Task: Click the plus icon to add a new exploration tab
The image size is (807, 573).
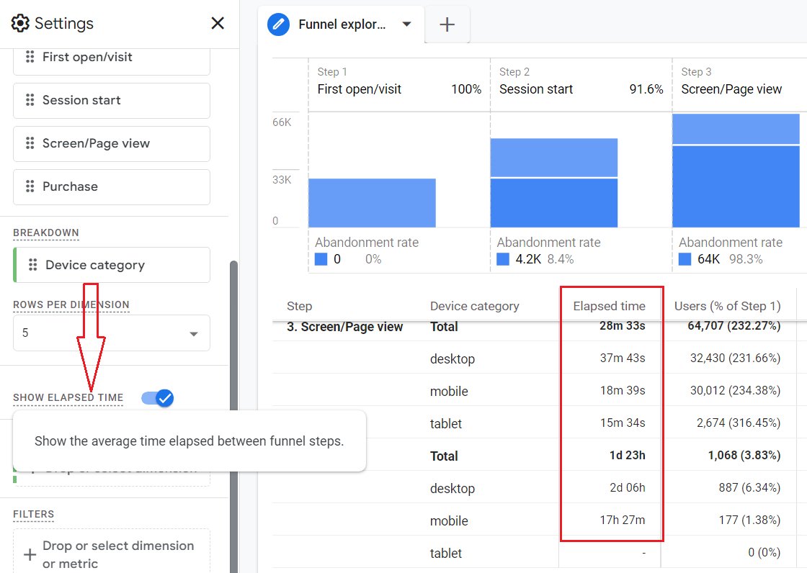Action: pyautogui.click(x=447, y=24)
